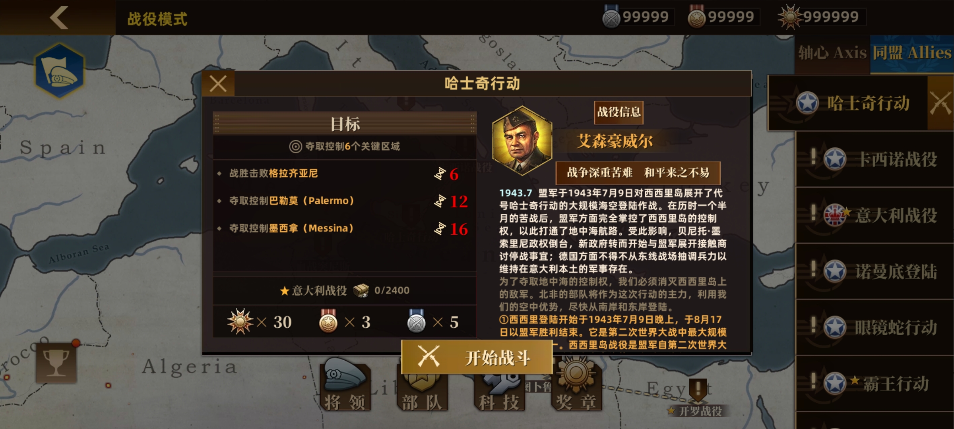Start battle with 开始战斗 button
954x429 pixels.
pos(477,357)
